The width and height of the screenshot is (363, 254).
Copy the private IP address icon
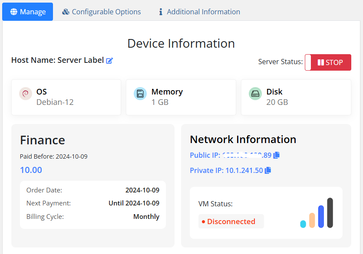[x=268, y=170]
